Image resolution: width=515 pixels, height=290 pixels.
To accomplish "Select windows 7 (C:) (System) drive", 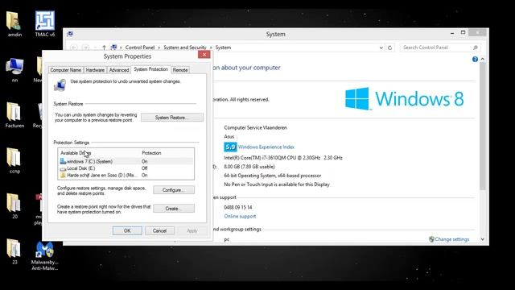I will coord(126,161).
